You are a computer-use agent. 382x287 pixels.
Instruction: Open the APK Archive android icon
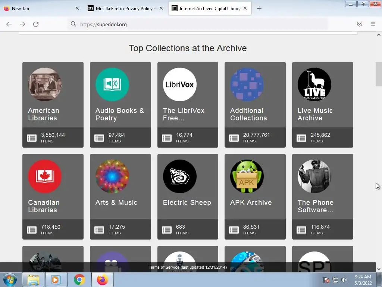(247, 176)
